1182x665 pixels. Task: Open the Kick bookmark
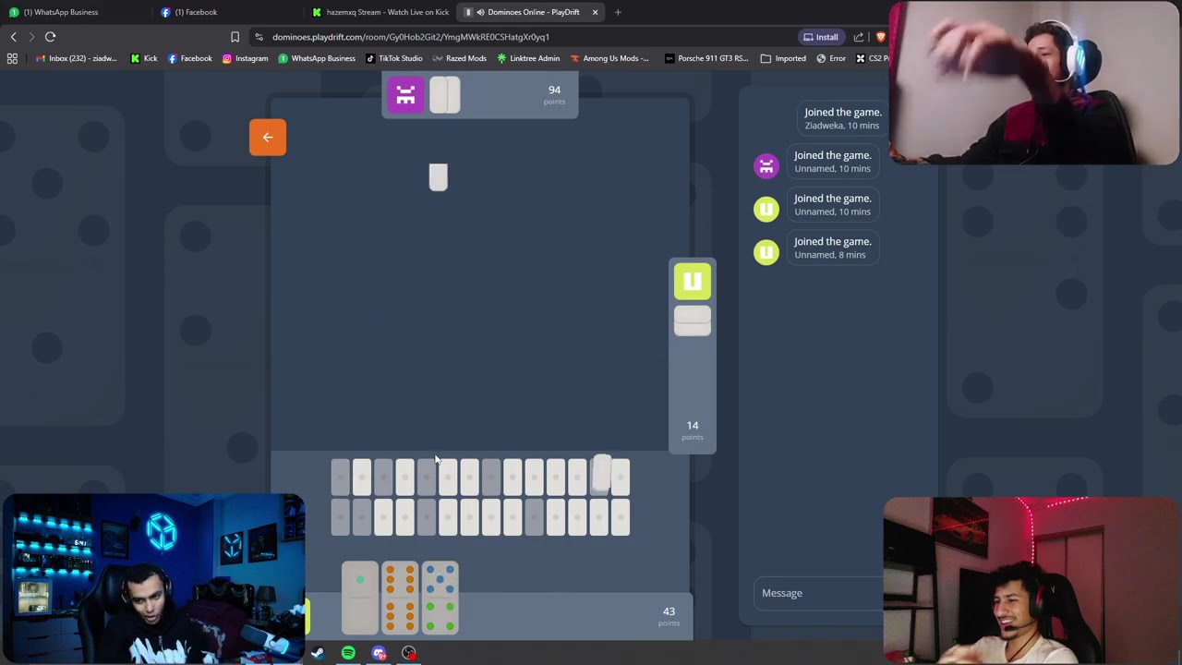[x=144, y=58]
